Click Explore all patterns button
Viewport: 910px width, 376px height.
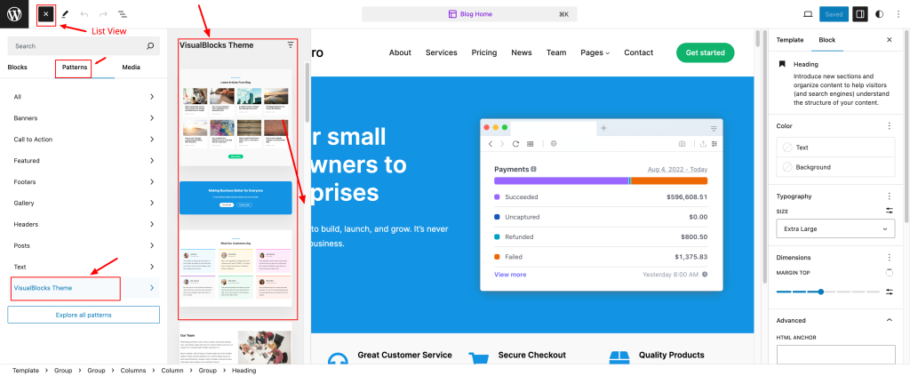[84, 315]
